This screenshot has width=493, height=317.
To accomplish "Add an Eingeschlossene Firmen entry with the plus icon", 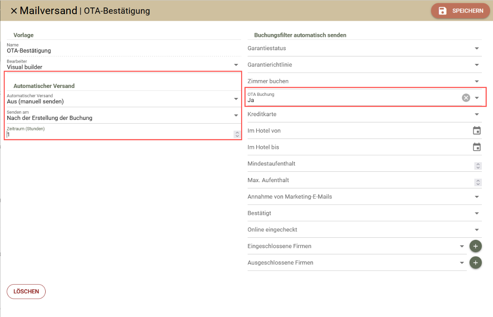I will (476, 246).
